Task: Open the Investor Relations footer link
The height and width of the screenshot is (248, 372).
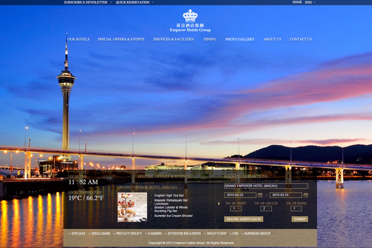Action: coord(184,233)
